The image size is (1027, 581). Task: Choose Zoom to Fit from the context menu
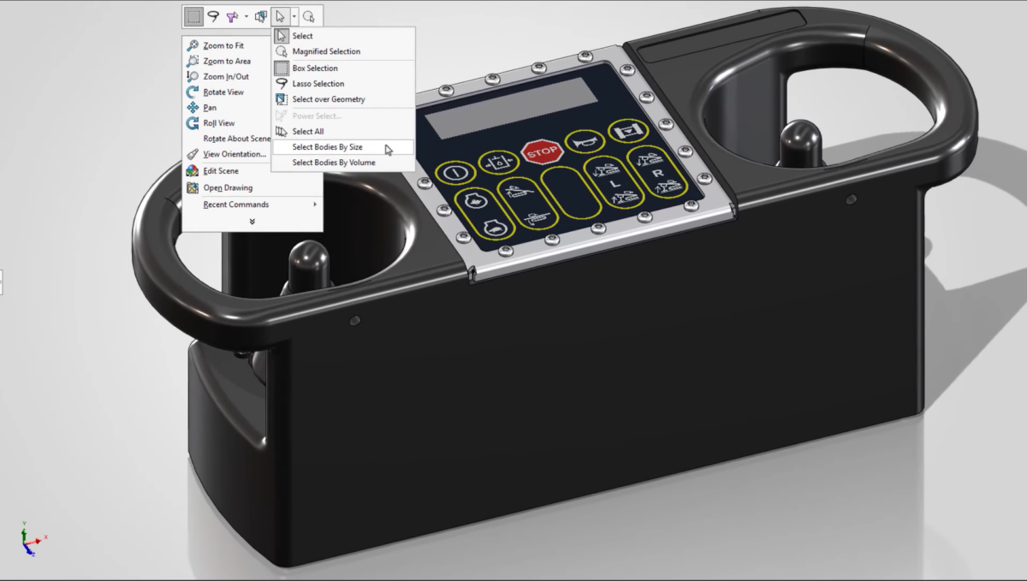click(223, 45)
